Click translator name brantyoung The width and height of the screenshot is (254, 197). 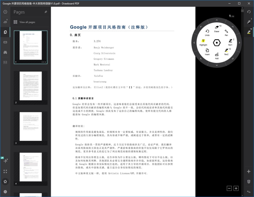(100, 81)
